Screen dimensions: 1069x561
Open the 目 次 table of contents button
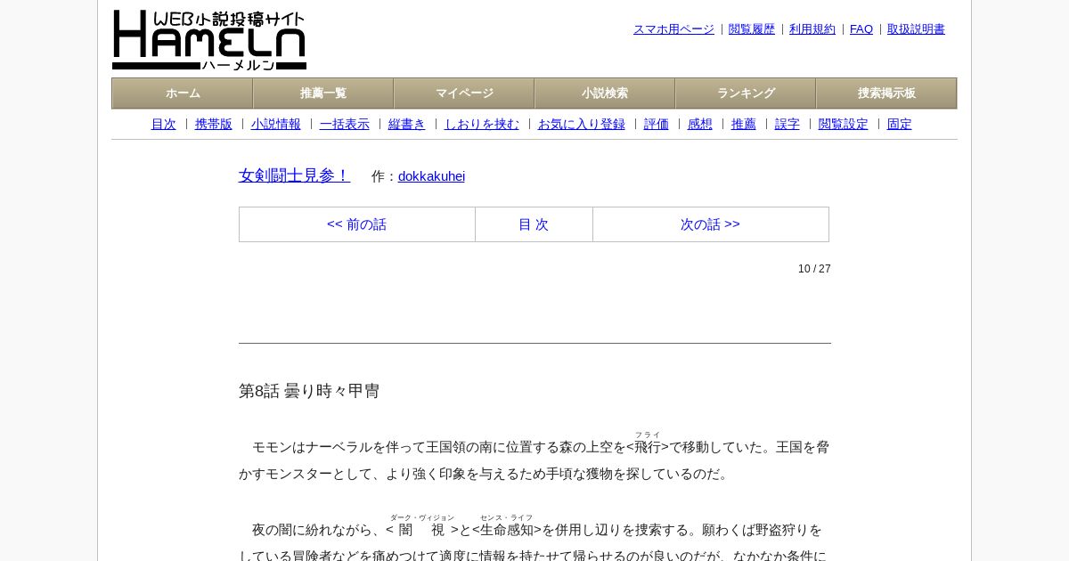[x=534, y=224]
